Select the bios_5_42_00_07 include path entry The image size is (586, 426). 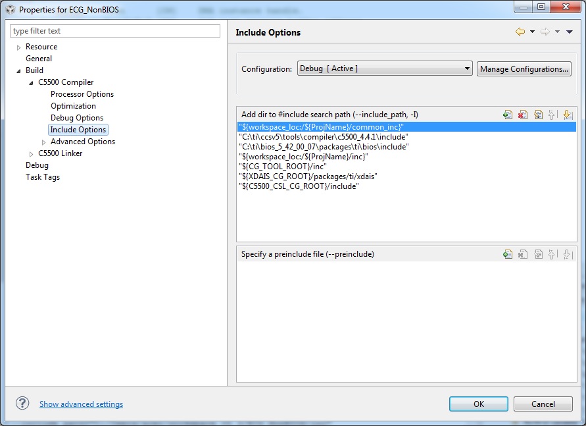pos(406,147)
